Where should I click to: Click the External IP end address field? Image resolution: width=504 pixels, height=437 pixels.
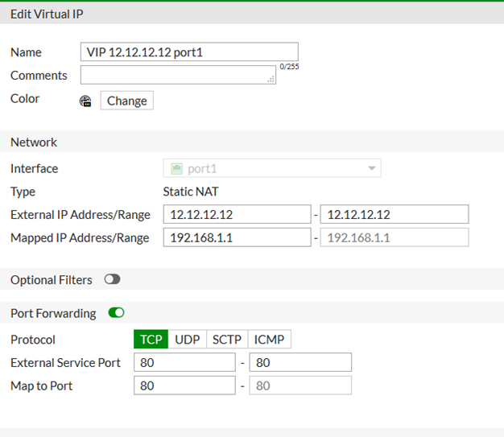[395, 214]
